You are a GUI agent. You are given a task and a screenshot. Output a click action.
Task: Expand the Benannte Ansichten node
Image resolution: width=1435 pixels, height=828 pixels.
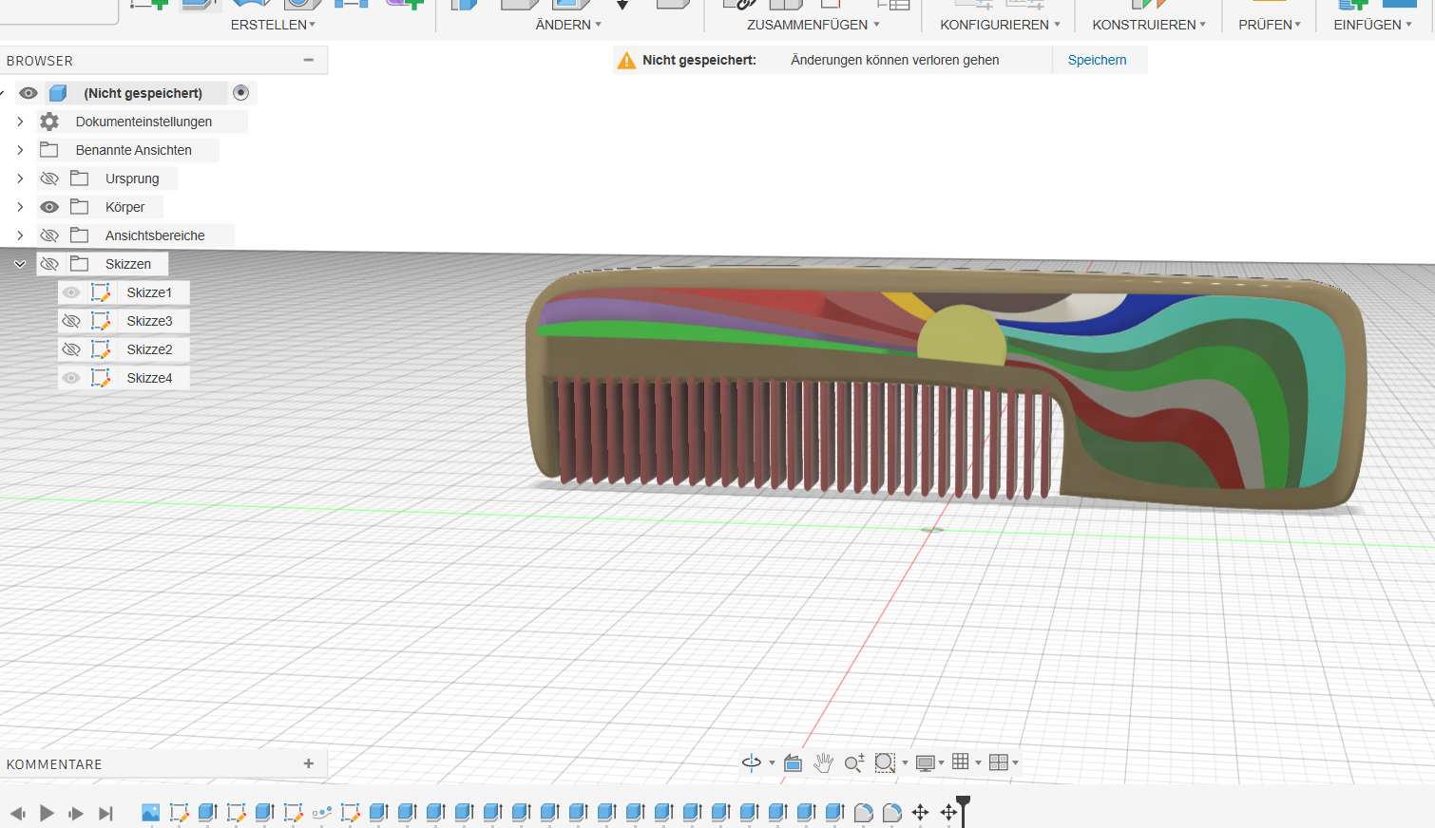(x=20, y=150)
